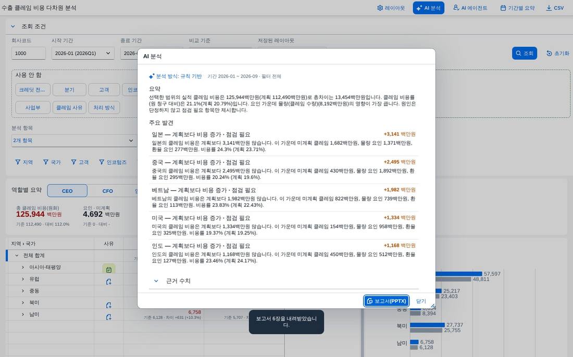Select the 처리 방식 dimension chip
Image resolution: width=573 pixels, height=357 pixels.
tap(104, 108)
